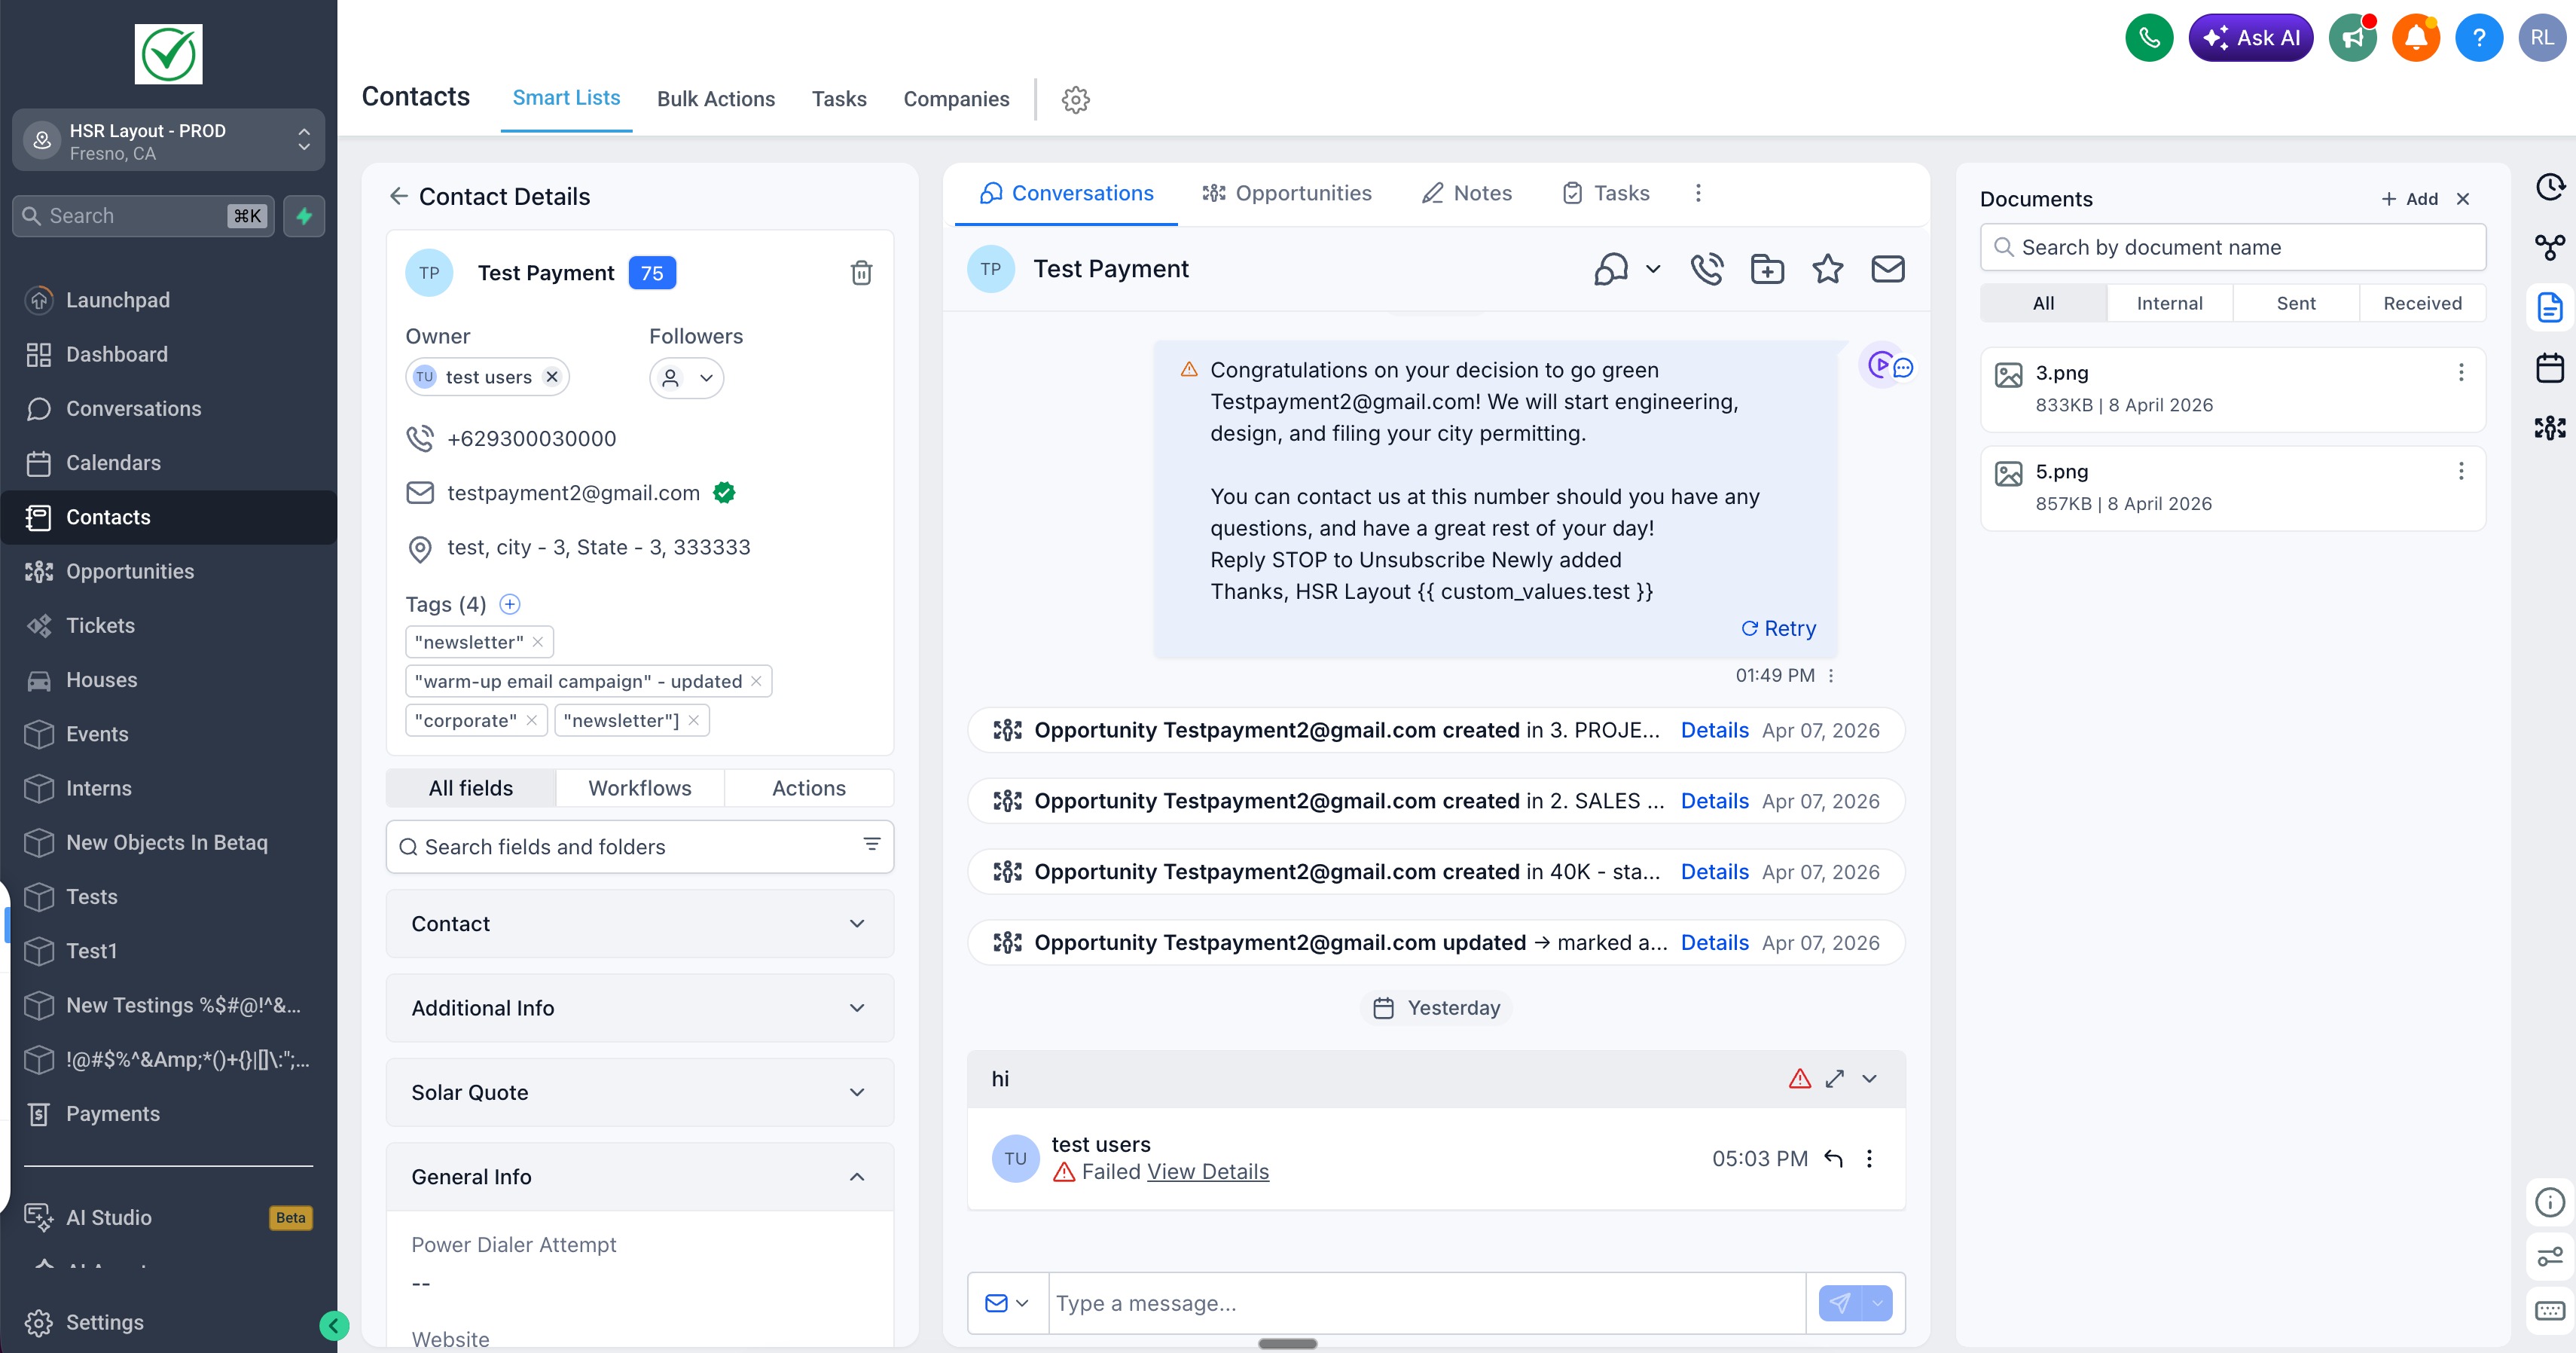Click the add tag plus icon
This screenshot has height=1353, width=2576.
click(510, 604)
